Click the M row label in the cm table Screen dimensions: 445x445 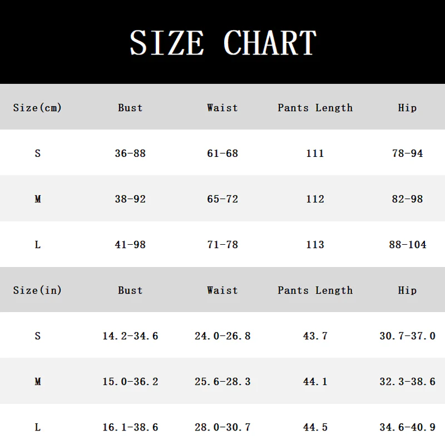[x=38, y=199]
